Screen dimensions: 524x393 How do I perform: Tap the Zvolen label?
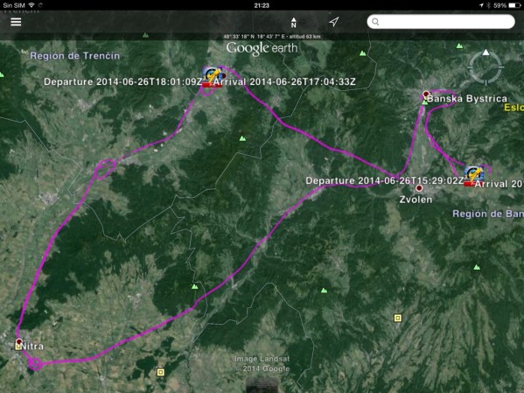pyautogui.click(x=416, y=200)
